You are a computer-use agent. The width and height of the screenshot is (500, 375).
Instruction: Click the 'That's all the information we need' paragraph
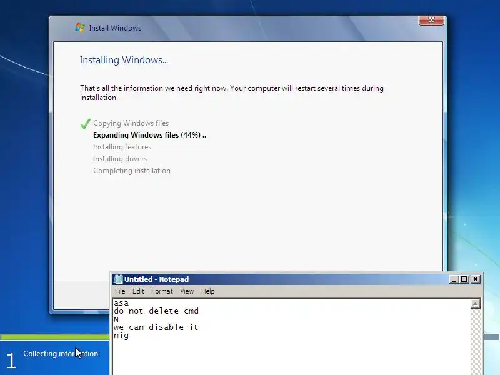232,92
